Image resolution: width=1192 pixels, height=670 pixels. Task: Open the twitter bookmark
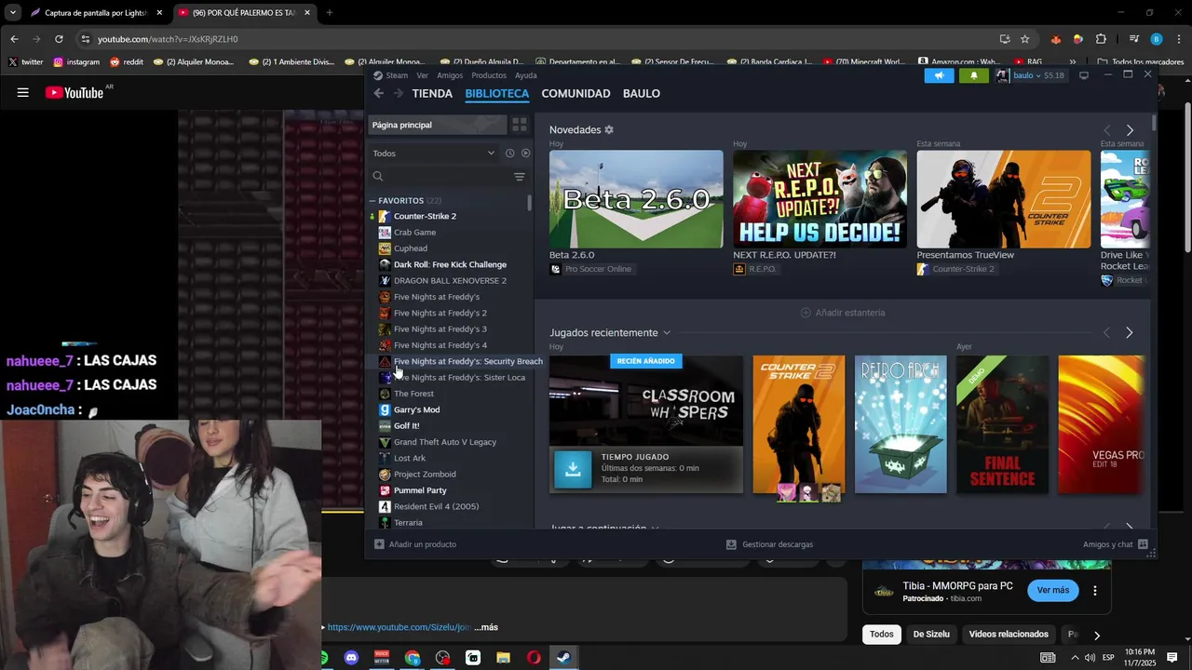point(26,61)
